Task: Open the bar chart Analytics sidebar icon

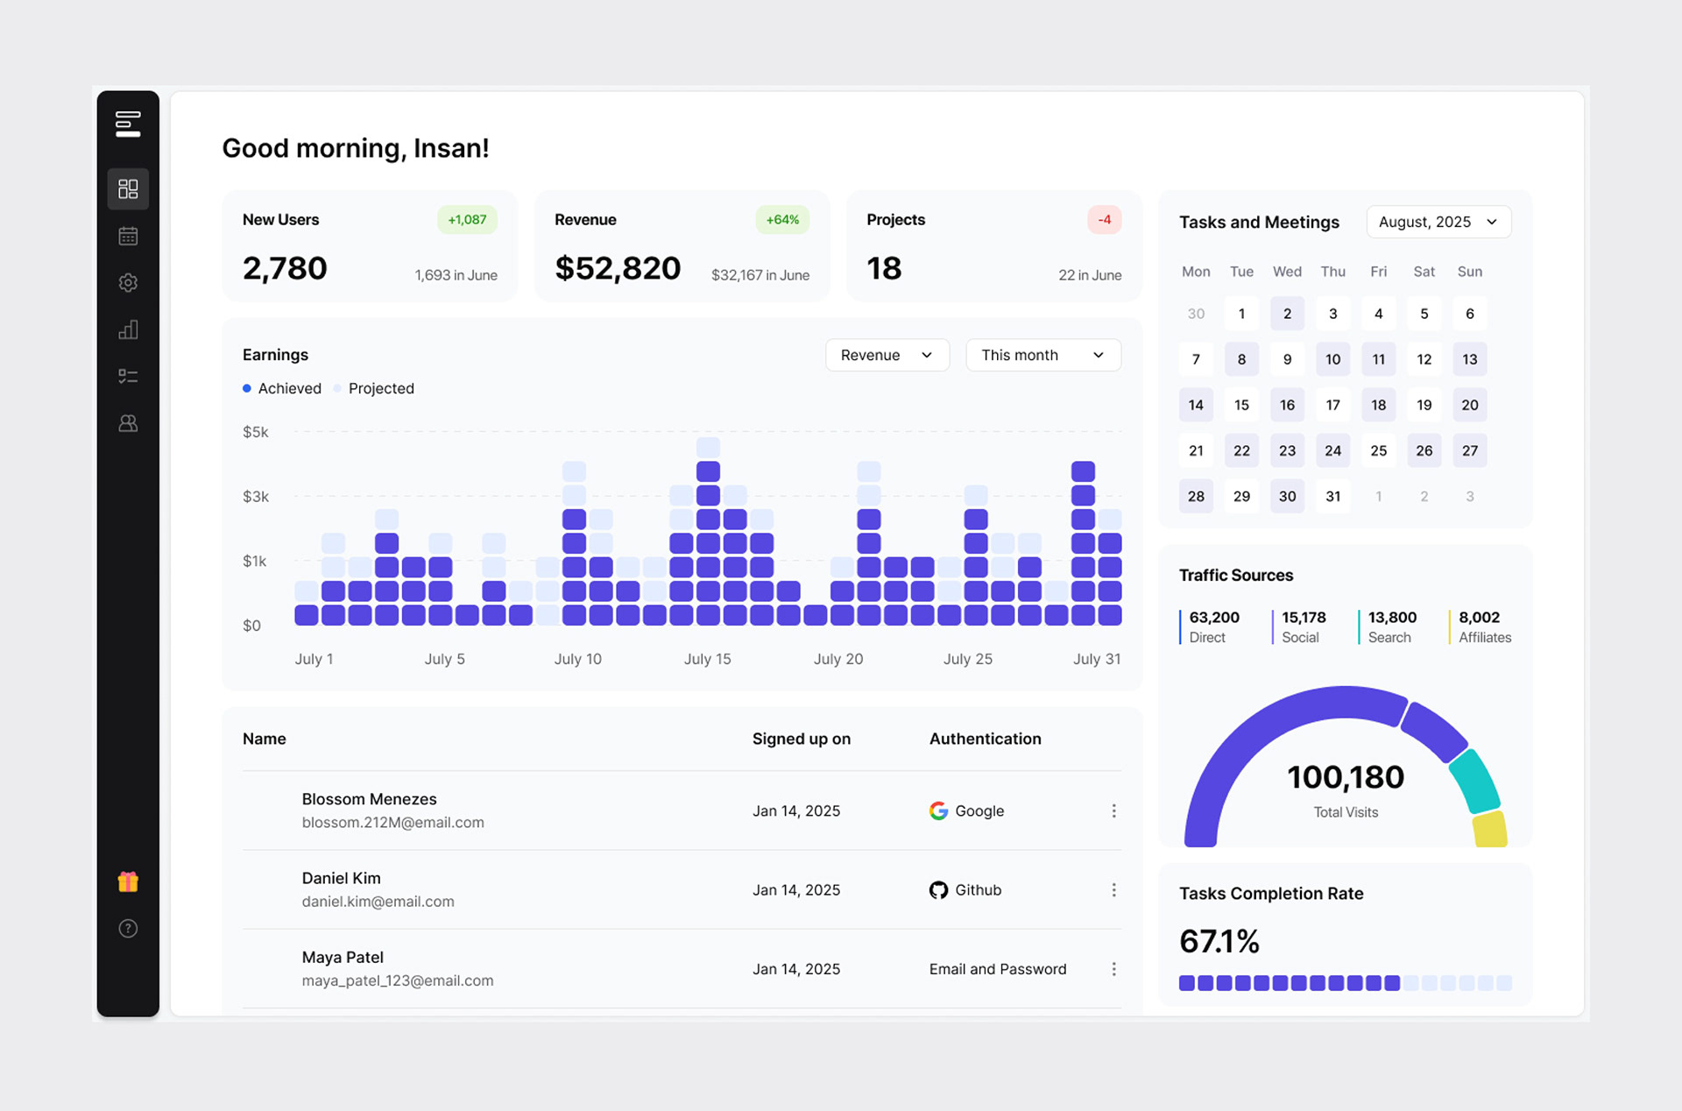Action: pyautogui.click(x=128, y=329)
